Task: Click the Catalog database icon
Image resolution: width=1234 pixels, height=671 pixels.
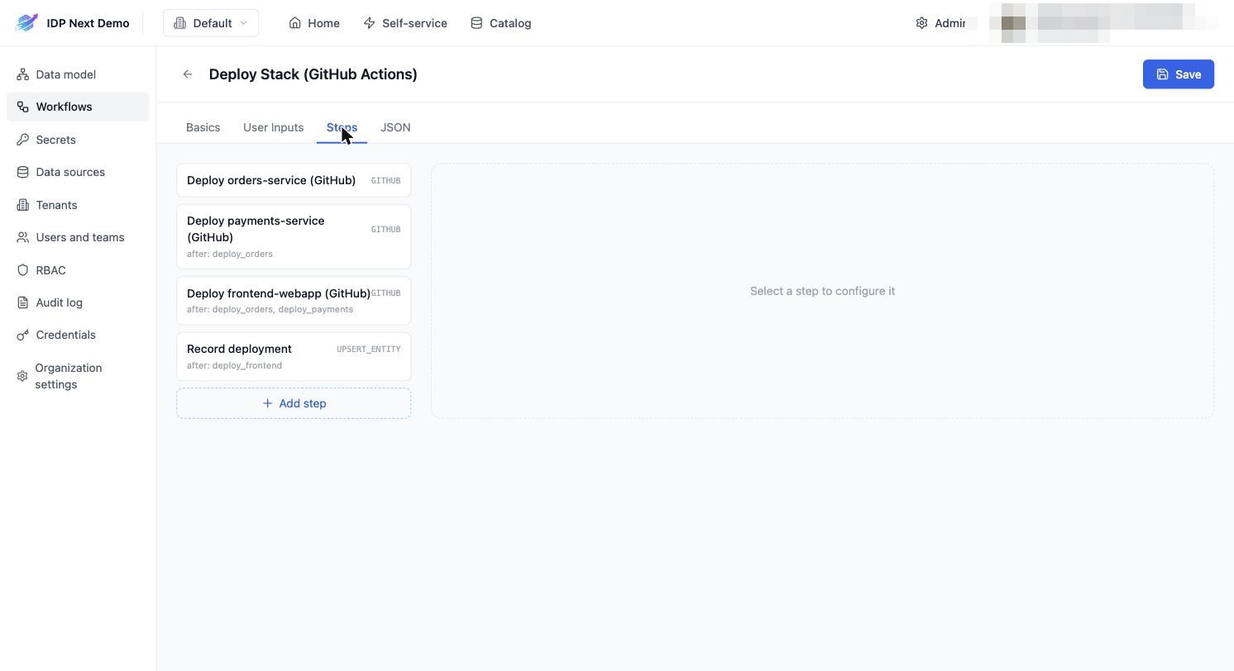Action: [x=476, y=23]
